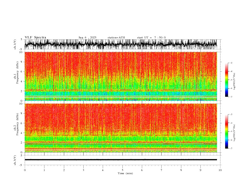Image resolution: width=248 pixels, height=191 pixels.
Task: Click the ch.2 colorbar "-3" value
Action: 231,115
